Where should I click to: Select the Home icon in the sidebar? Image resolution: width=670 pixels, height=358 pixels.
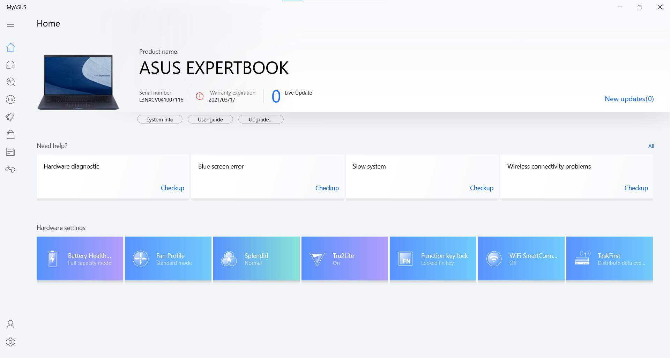pos(10,47)
